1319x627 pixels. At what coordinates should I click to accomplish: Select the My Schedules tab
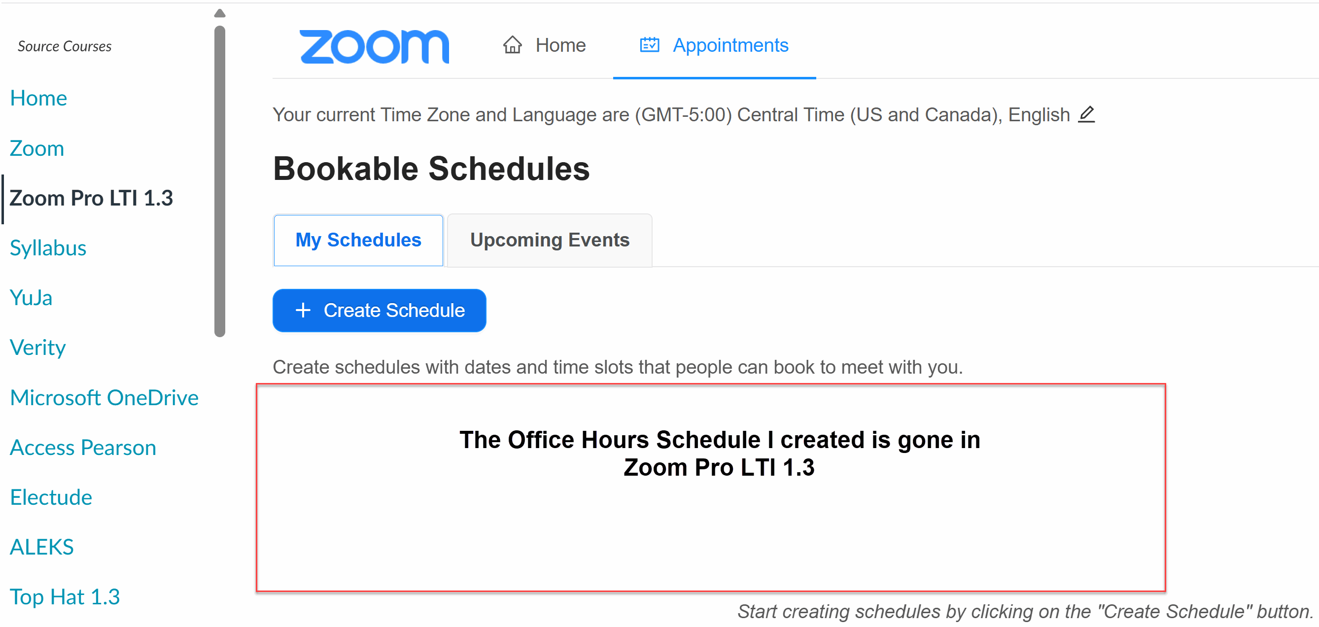tap(358, 240)
